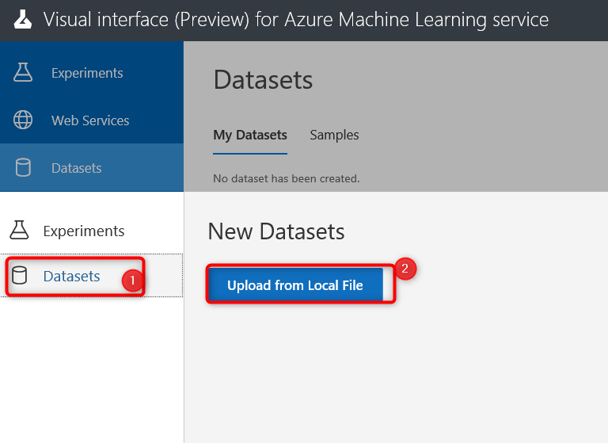Go to Experiments text in the white panel
Screen dimensions: 608x443
click(x=84, y=231)
